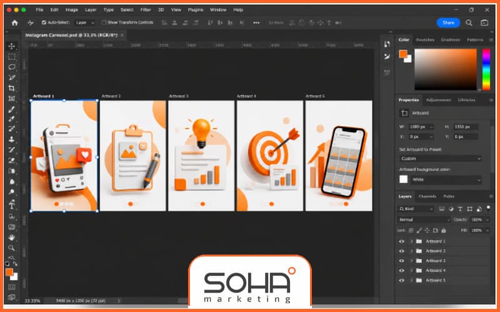
Task: Click the Artboard 5 label above canvas
Action: tap(315, 96)
